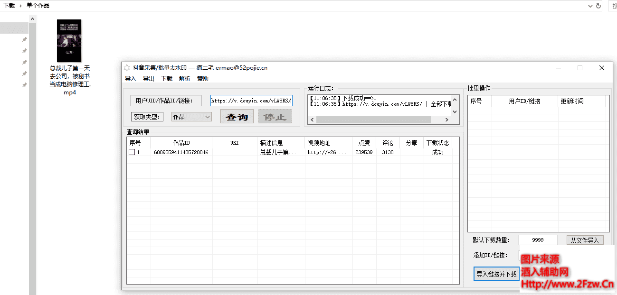This screenshot has height=295, width=617.
Task: Click the comments value 3130
Action: (x=388, y=152)
